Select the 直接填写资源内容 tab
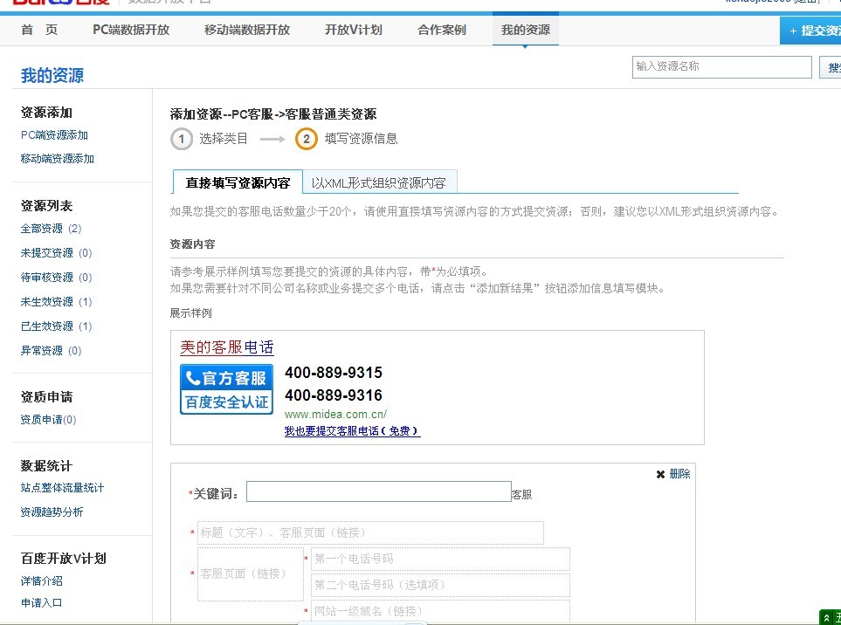Image resolution: width=841 pixels, height=625 pixels. click(238, 183)
